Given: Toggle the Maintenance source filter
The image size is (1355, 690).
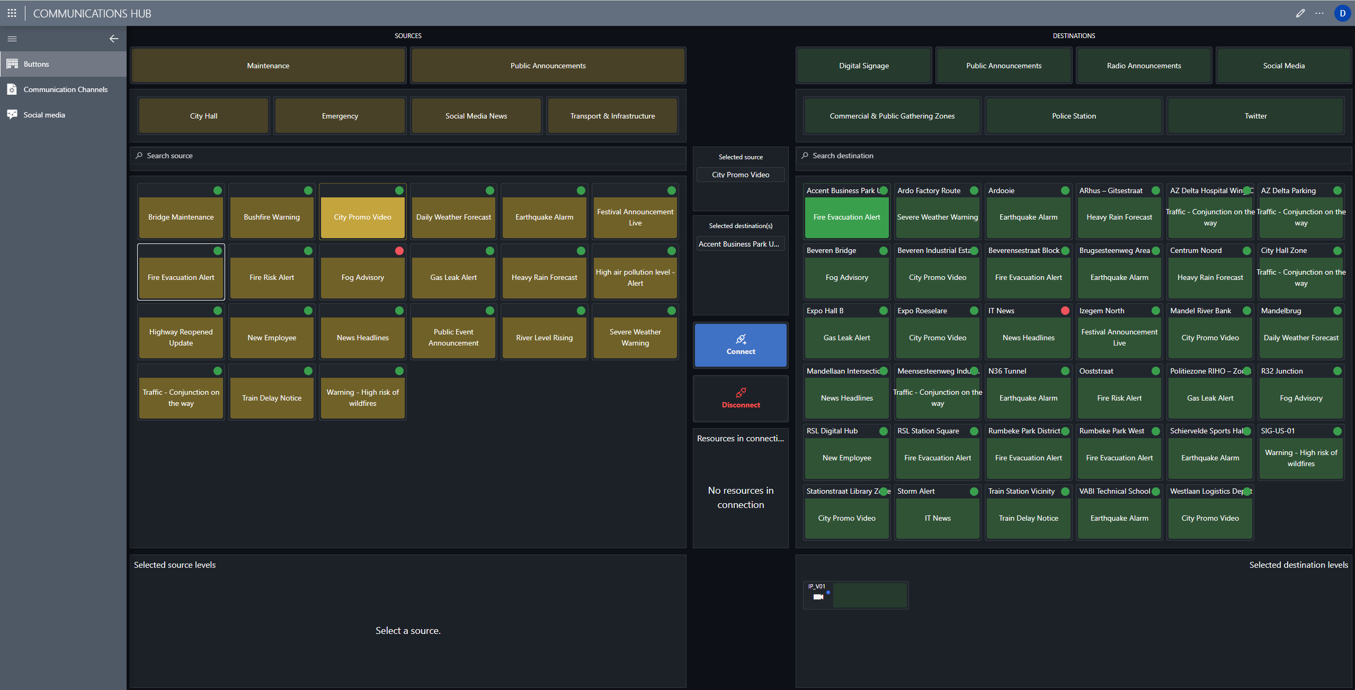Looking at the screenshot, I should click(268, 66).
